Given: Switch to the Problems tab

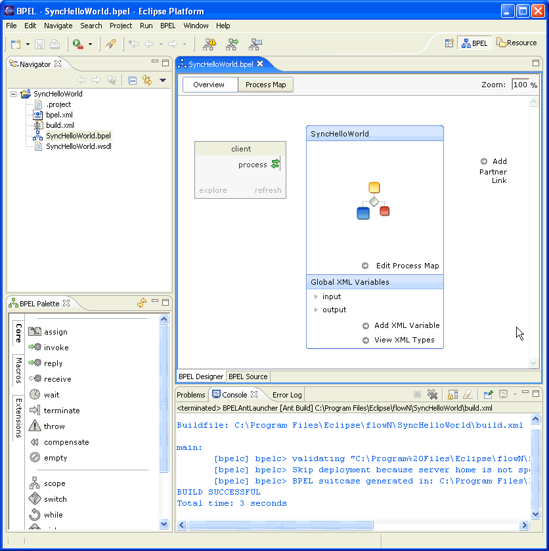Looking at the screenshot, I should tap(190, 395).
